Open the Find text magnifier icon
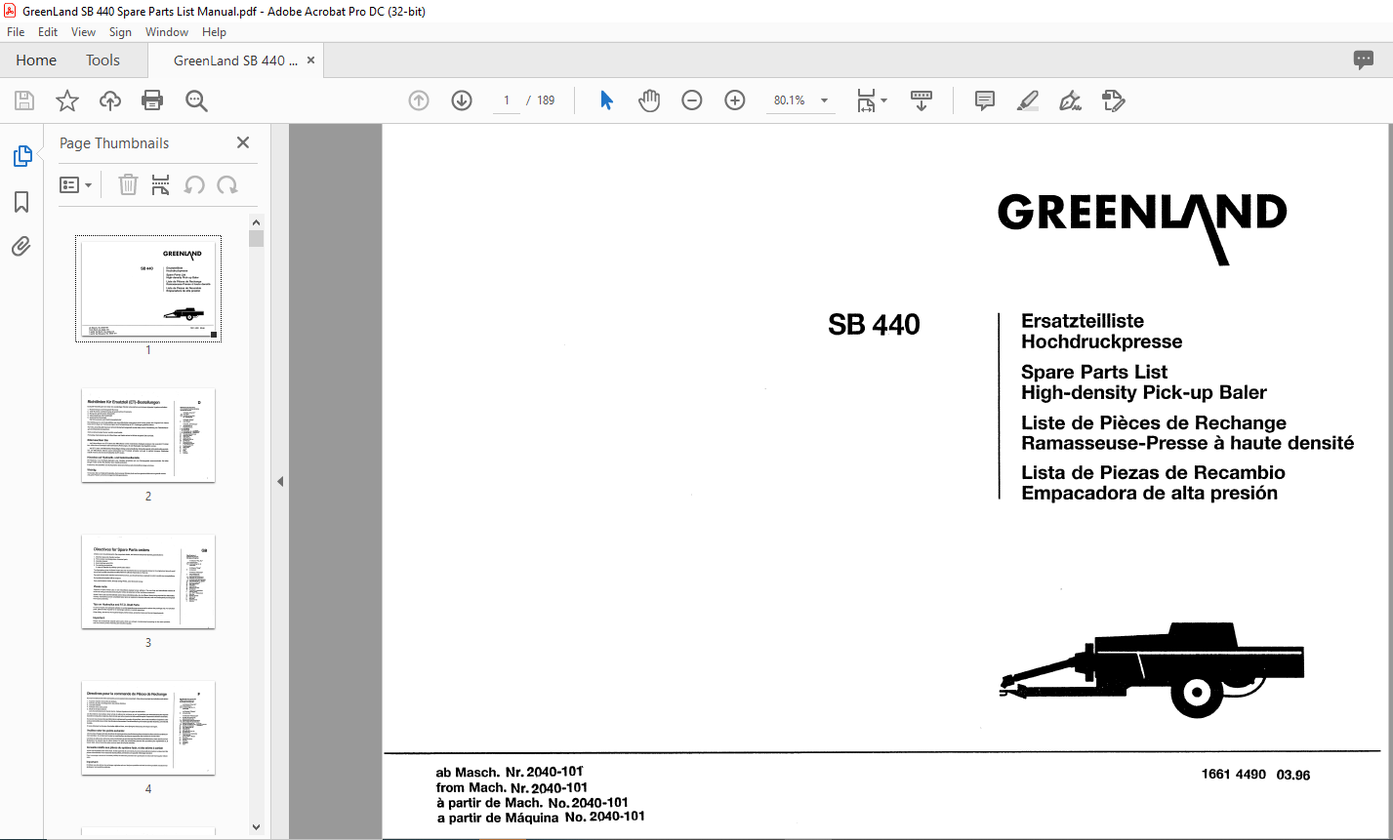This screenshot has height=840, width=1393. (x=196, y=100)
